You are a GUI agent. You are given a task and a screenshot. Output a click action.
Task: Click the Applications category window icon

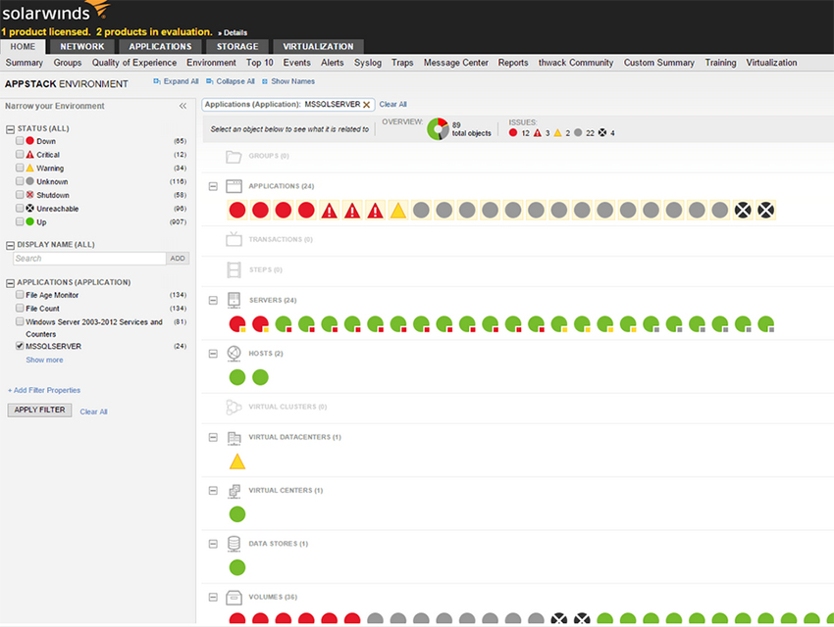tap(235, 186)
